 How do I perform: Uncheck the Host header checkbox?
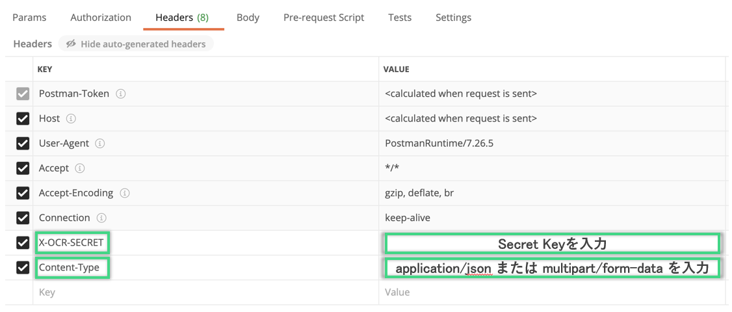(x=23, y=119)
